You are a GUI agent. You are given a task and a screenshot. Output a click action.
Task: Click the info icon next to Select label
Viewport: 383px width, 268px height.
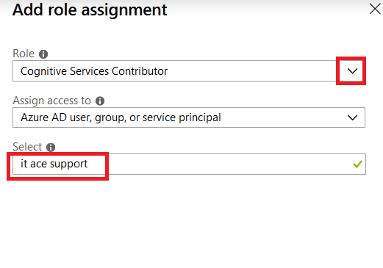point(51,148)
